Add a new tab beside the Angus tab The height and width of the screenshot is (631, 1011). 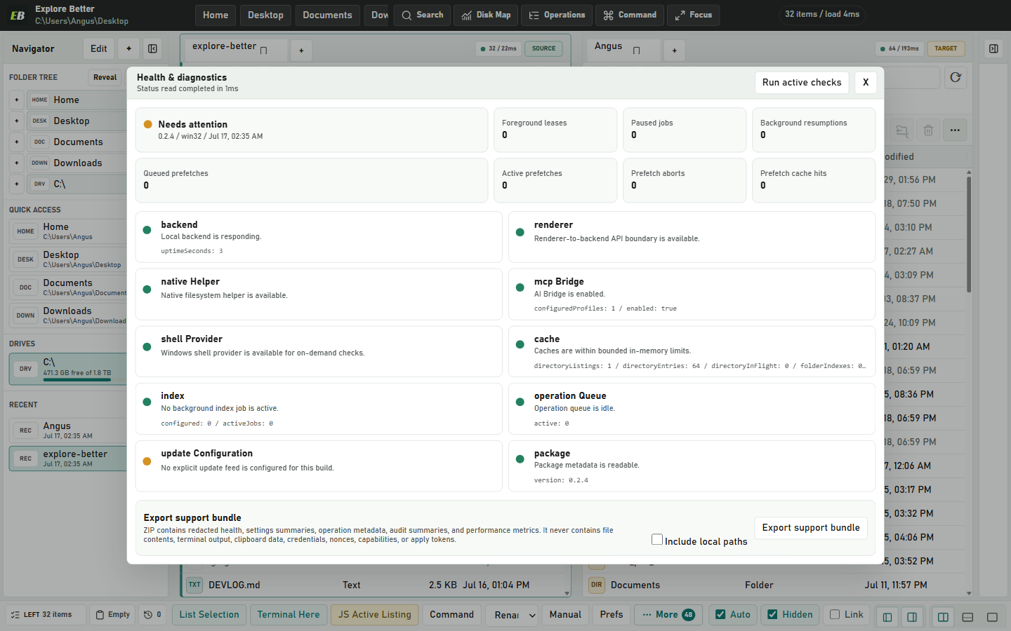click(674, 50)
